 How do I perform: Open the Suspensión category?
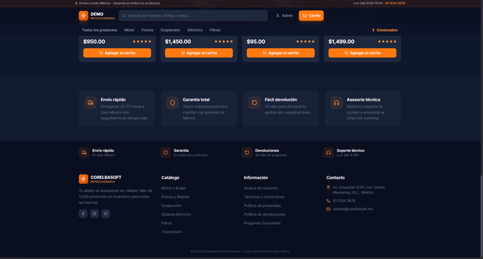170,30
